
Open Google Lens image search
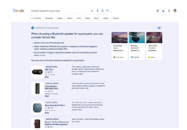102,11
